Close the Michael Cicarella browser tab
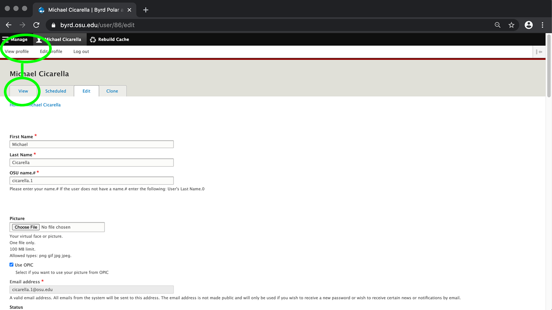This screenshot has width=552, height=310. coord(129,10)
